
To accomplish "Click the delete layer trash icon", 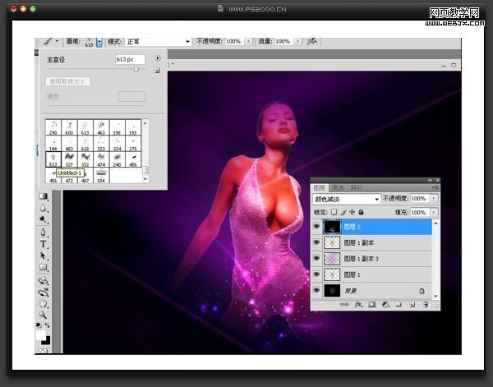I will [426, 304].
